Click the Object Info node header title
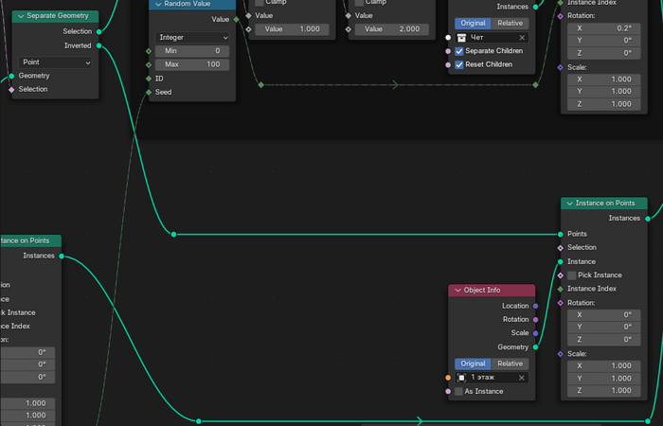 [x=482, y=291]
